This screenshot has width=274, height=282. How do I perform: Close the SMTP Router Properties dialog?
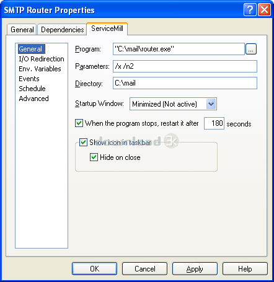[264, 9]
